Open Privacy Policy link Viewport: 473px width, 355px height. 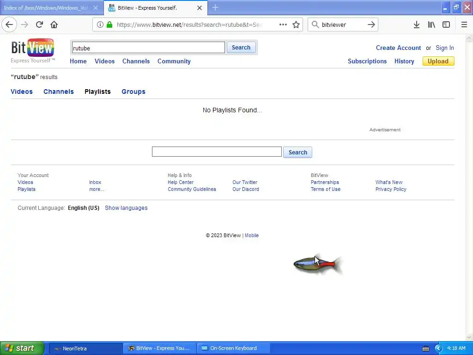pos(391,189)
